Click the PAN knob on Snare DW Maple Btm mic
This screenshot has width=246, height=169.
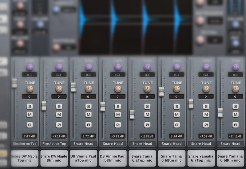click(x=59, y=67)
